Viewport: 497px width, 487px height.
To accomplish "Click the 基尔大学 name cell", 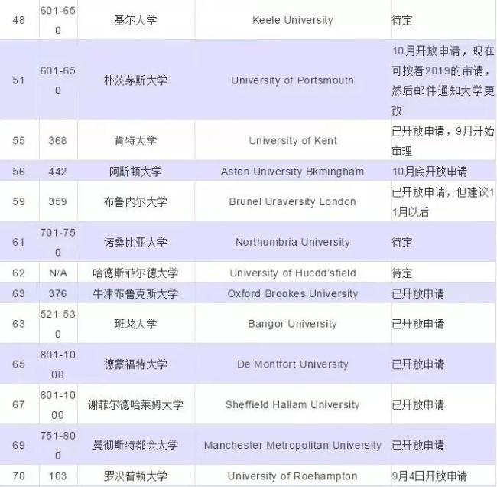I will tap(135, 20).
